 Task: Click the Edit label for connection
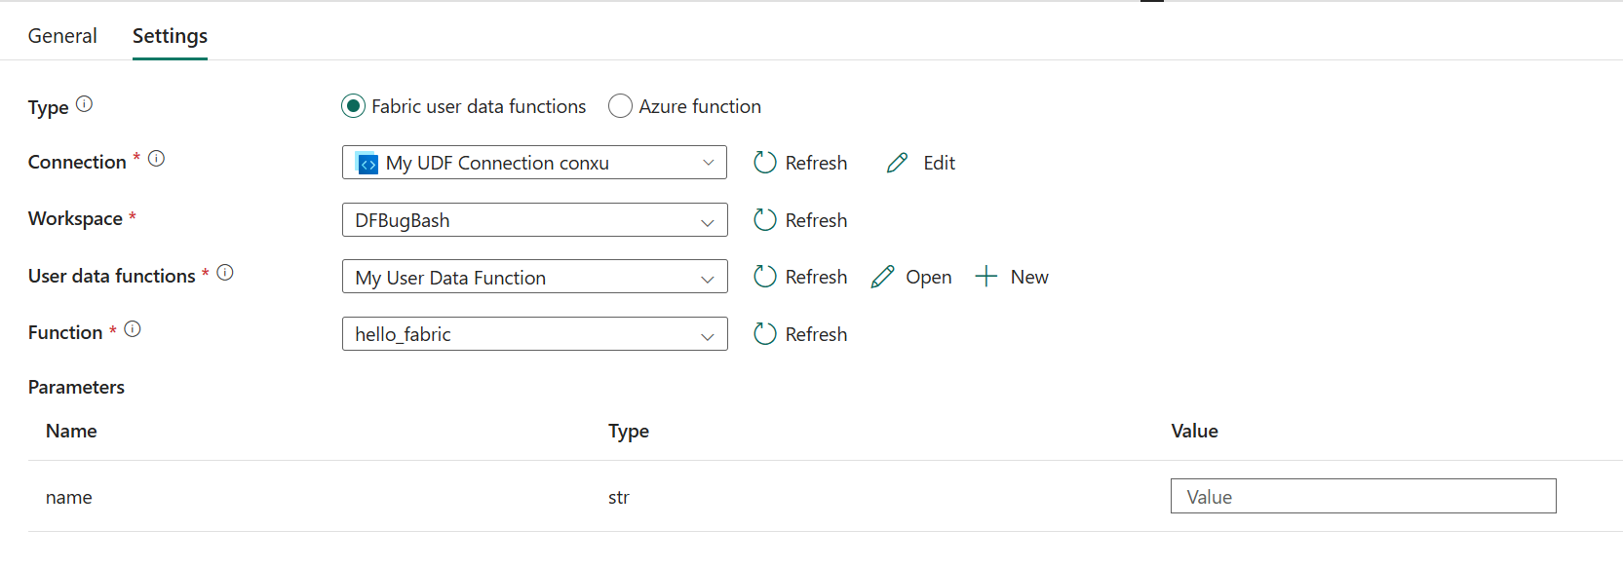point(939,163)
